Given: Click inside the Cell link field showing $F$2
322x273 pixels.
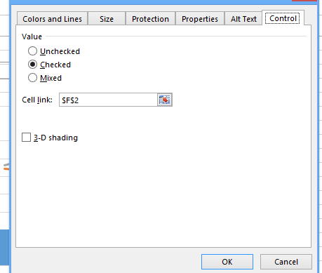Looking at the screenshot, I should point(108,100).
